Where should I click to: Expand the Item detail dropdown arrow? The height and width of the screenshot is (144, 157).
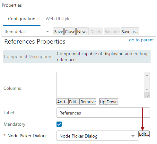[x=48, y=31]
